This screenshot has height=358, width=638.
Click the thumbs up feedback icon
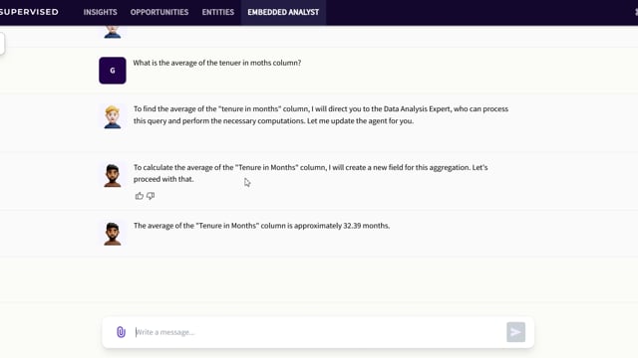pos(140,196)
